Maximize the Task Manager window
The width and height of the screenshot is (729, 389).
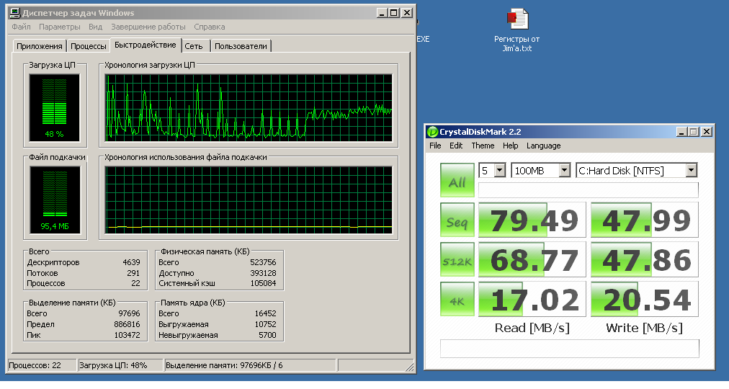(x=394, y=13)
